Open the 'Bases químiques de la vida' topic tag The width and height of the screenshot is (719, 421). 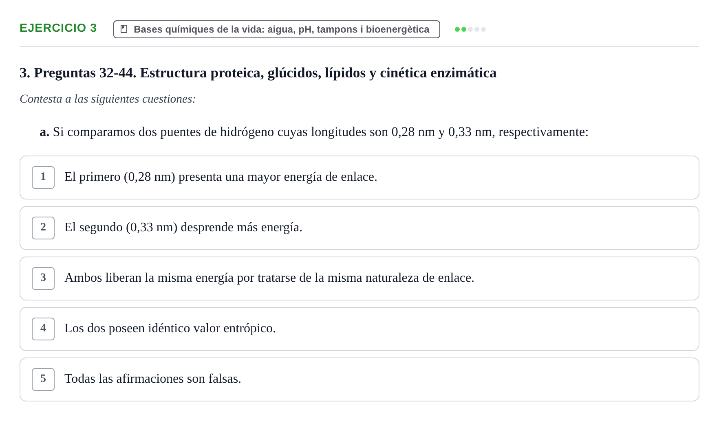pyautogui.click(x=276, y=29)
